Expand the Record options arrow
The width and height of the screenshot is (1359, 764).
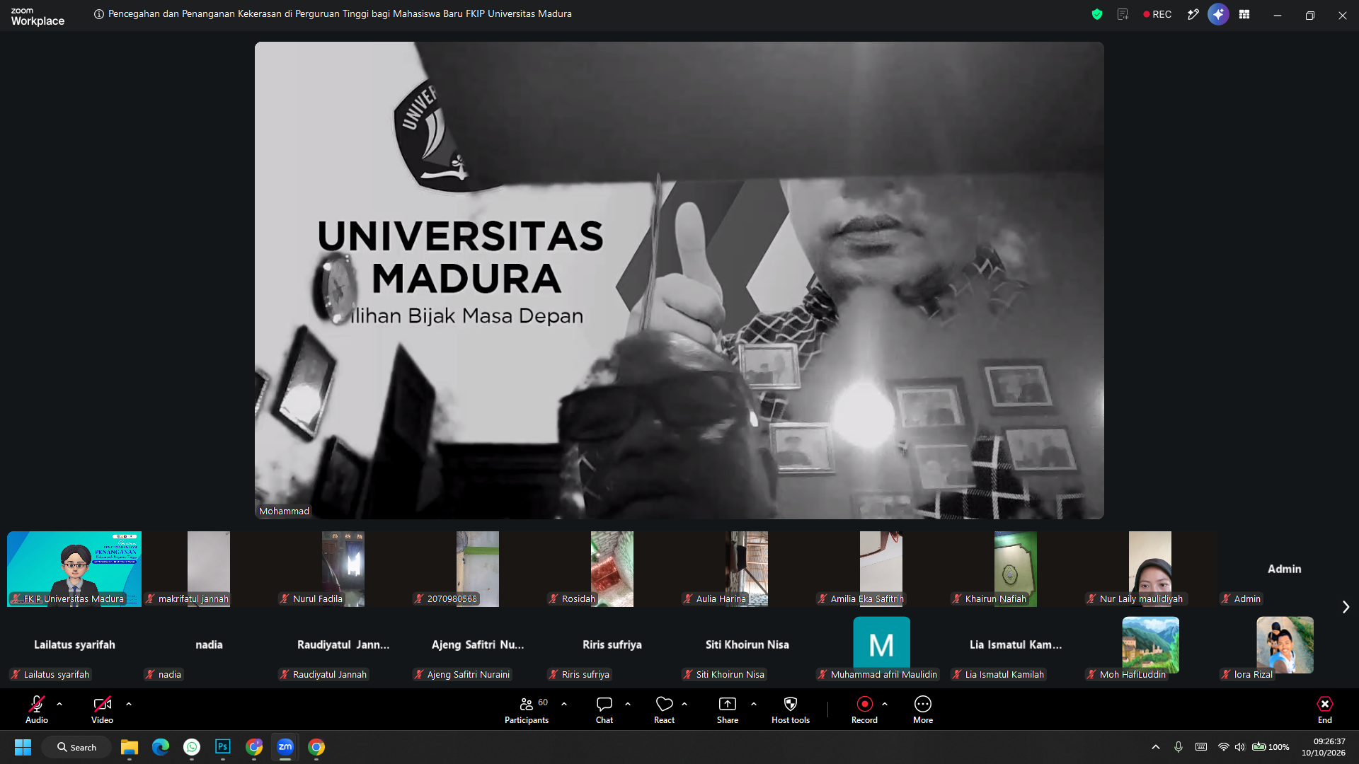[x=885, y=705]
